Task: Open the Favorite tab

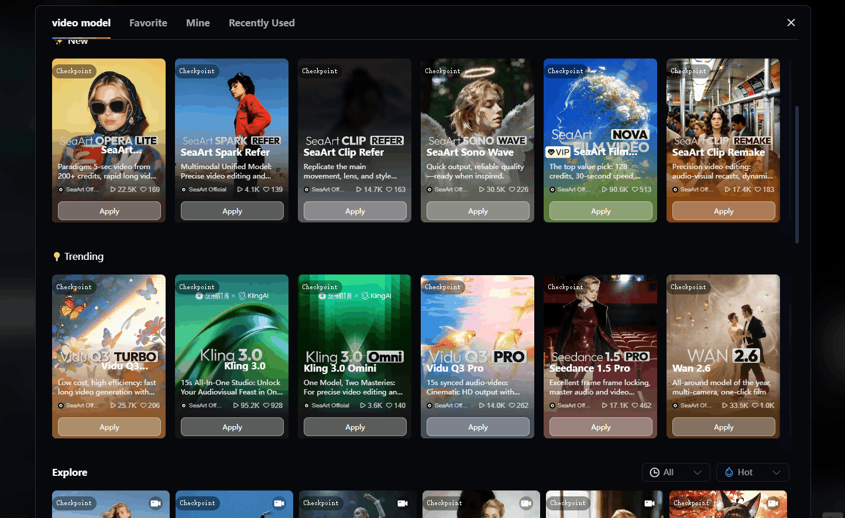Action: click(x=148, y=23)
